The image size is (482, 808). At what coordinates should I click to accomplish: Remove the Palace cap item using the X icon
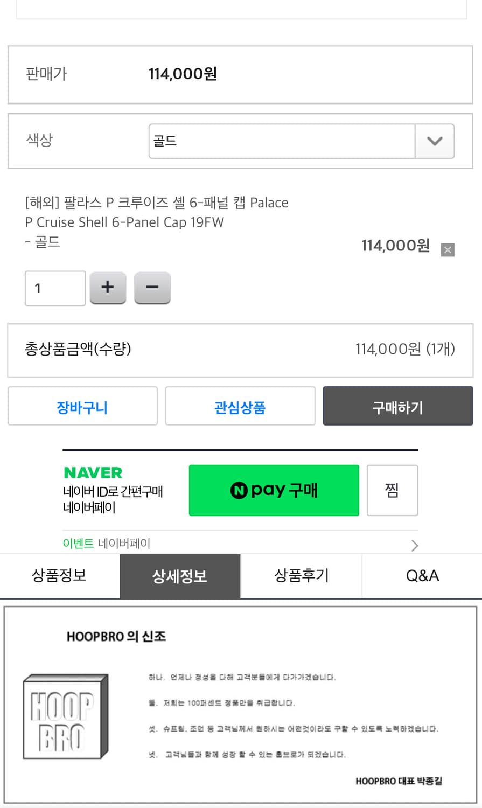coord(448,250)
